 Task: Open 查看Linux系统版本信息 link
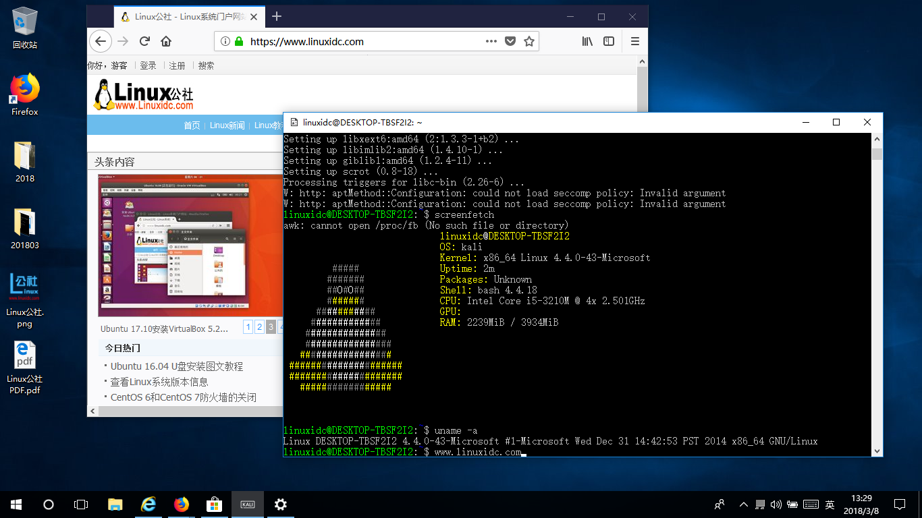click(159, 382)
